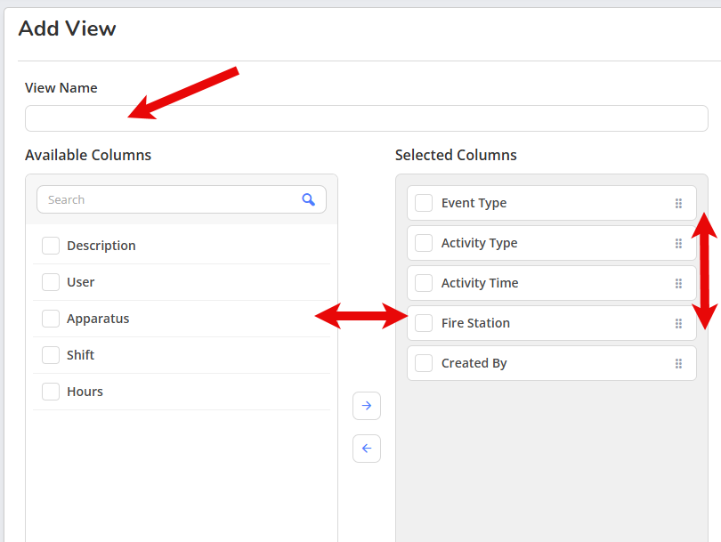Grab the Event Type drag handle
Screen dimensions: 721x542
(678, 203)
